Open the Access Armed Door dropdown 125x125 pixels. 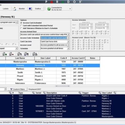click(x=68, y=34)
